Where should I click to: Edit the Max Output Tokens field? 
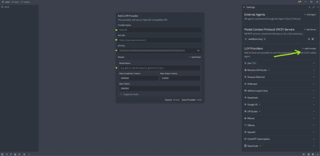pos(180,78)
